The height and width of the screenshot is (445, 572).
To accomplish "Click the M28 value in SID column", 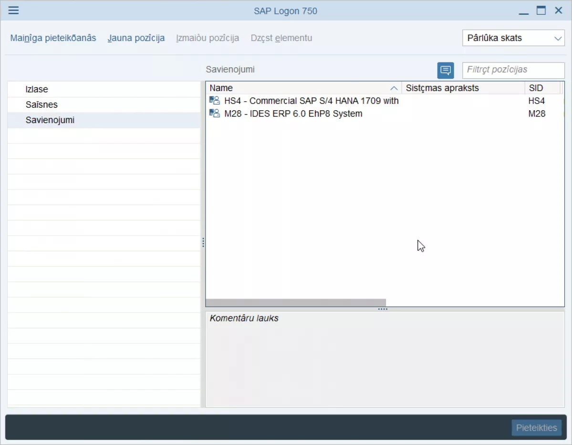I will tap(537, 114).
